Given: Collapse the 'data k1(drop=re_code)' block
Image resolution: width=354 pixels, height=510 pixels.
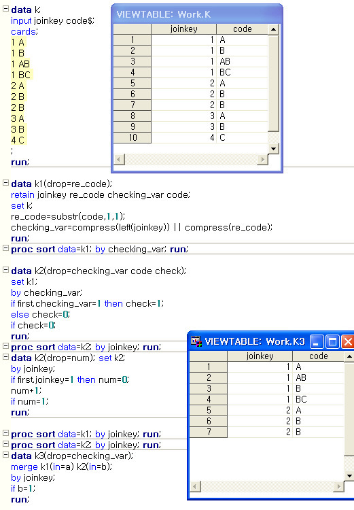Looking at the screenshot, I should click(5, 183).
